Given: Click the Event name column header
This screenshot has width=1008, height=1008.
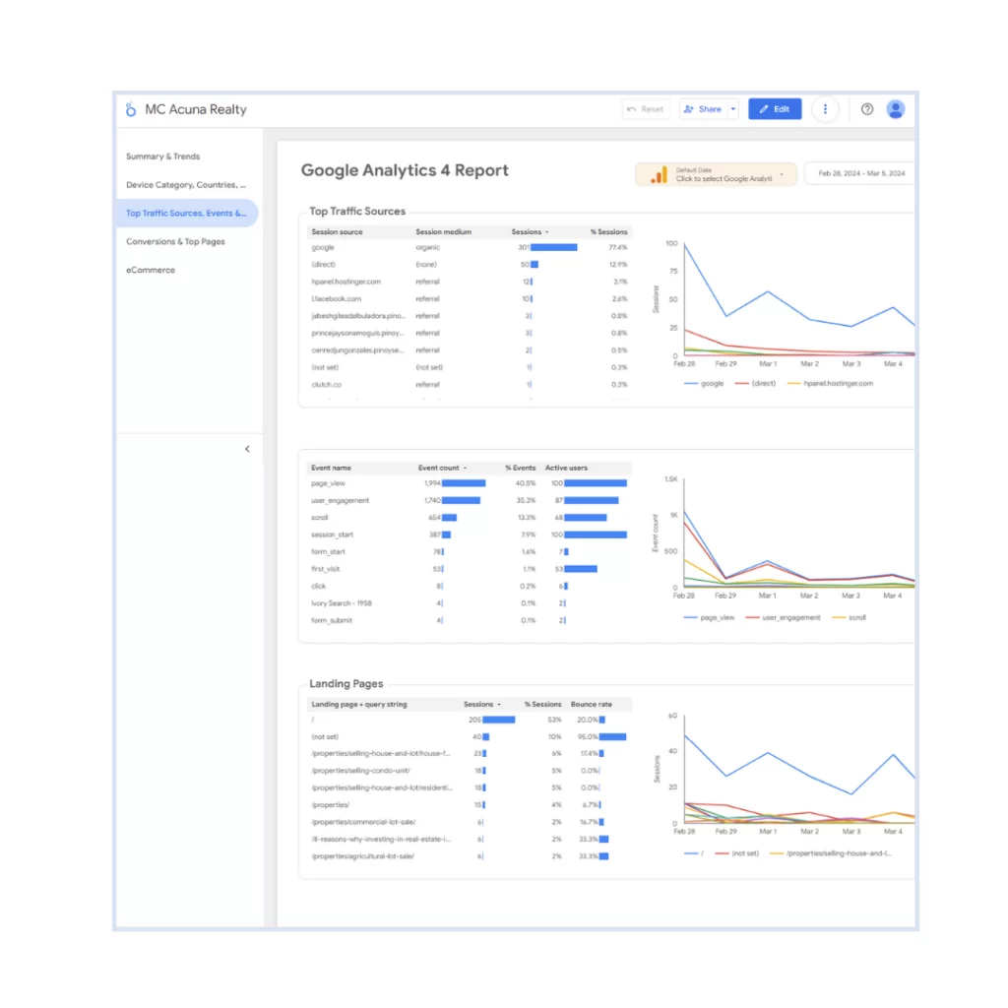Looking at the screenshot, I should (x=331, y=468).
